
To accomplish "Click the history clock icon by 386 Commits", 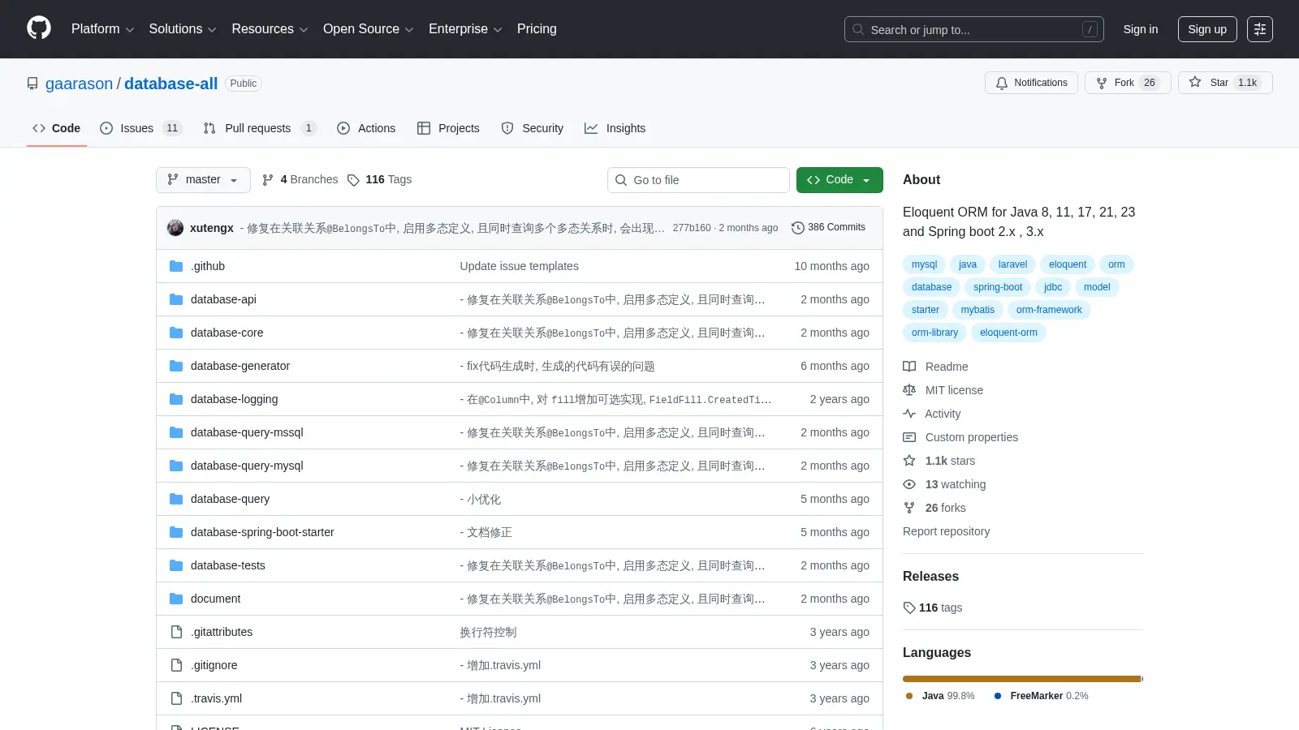I will (798, 228).
